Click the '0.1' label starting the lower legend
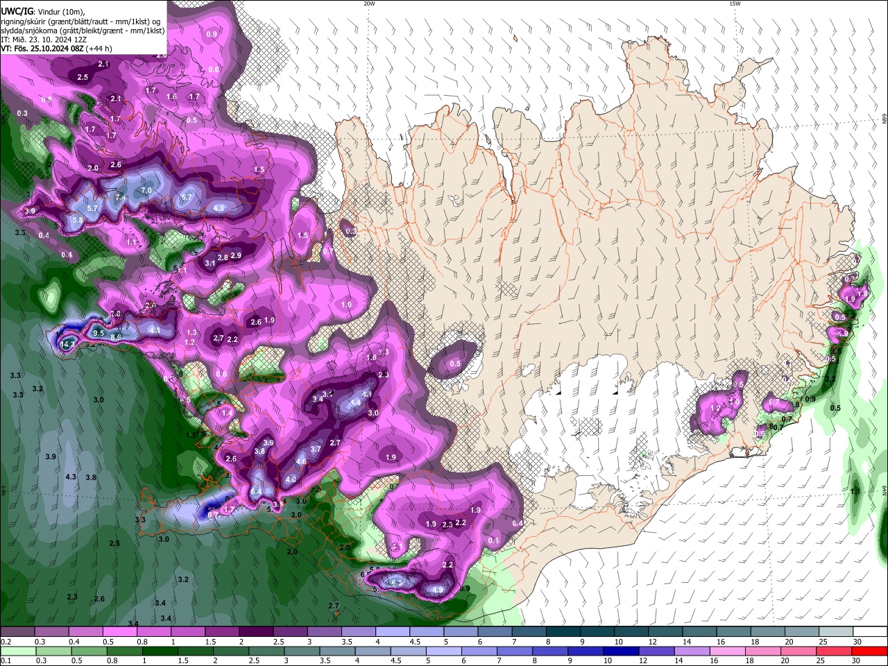This screenshot has width=888, height=666. point(6,661)
